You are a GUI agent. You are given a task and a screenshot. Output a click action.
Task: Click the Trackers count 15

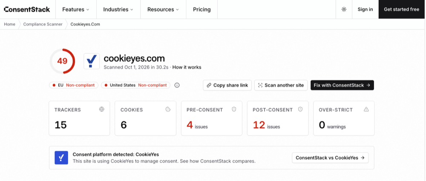click(60, 125)
